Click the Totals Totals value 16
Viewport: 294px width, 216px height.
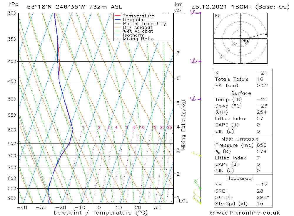point(260,79)
